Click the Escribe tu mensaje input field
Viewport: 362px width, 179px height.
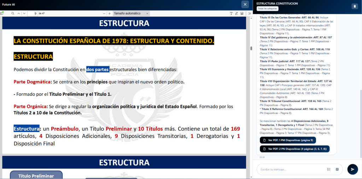tap(292, 169)
